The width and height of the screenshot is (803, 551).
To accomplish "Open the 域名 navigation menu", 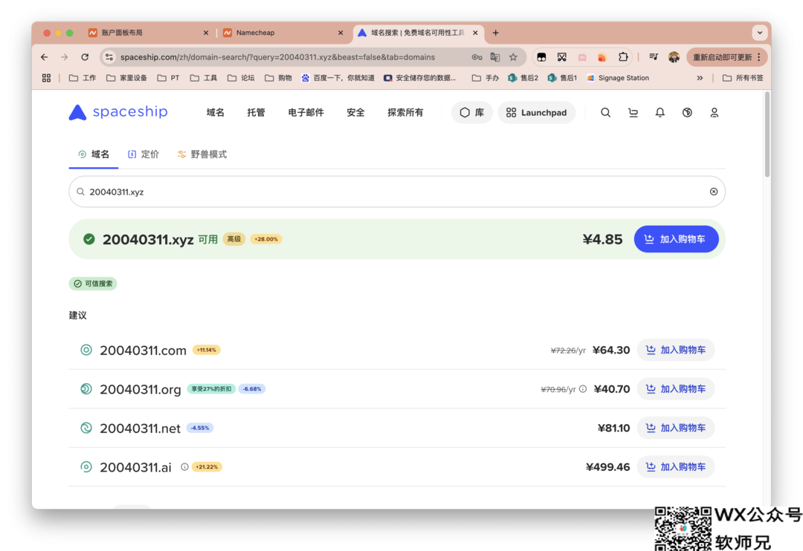I will tap(216, 113).
